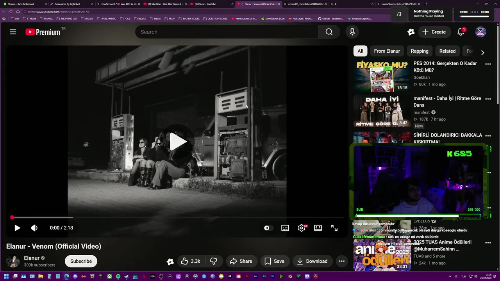The width and height of the screenshot is (500, 281).
Task: Click the Download button
Action: pyautogui.click(x=312, y=261)
